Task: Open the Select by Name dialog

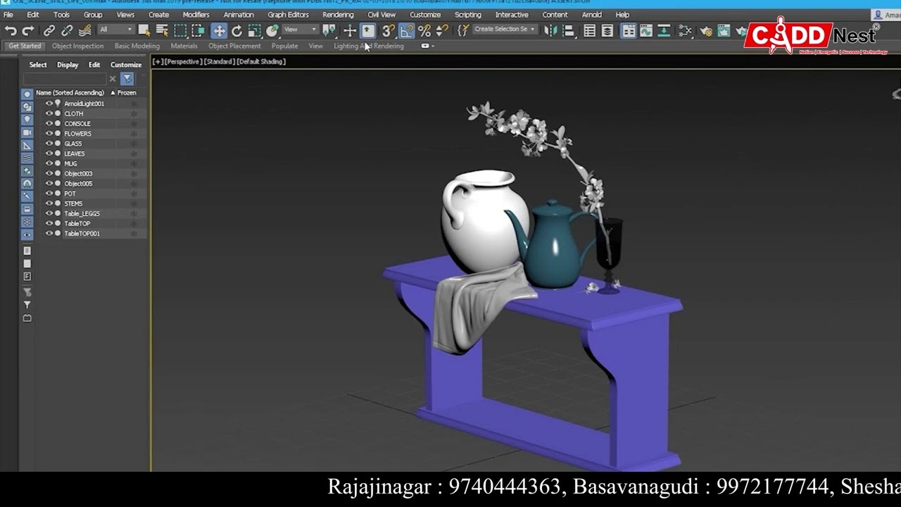Action: [x=162, y=30]
